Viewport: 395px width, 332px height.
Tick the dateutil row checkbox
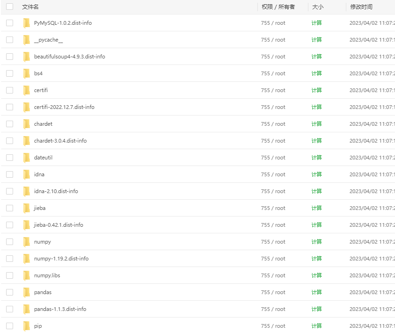(x=9, y=158)
